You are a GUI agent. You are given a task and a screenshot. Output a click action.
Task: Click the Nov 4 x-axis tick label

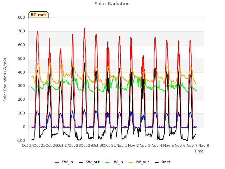(x=157, y=145)
